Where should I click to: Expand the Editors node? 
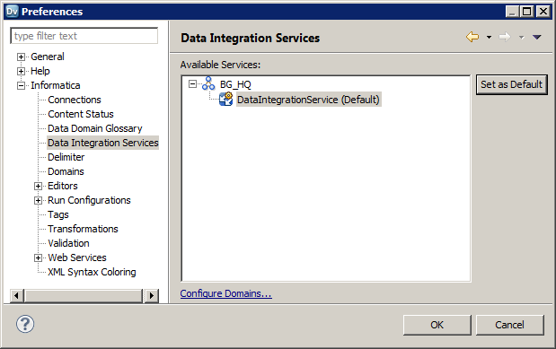38,186
